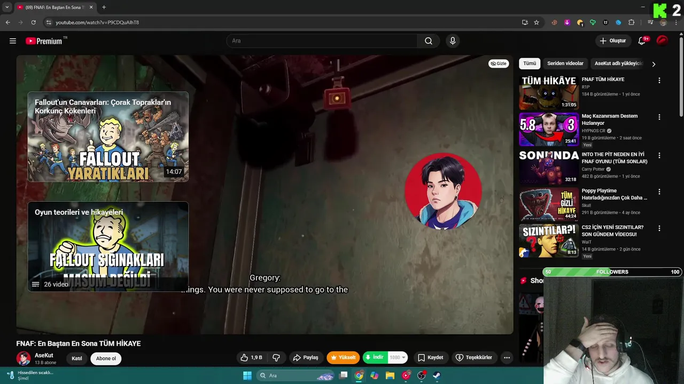This screenshot has height=384, width=684.
Task: Open Windows Start menu
Action: [247, 375]
